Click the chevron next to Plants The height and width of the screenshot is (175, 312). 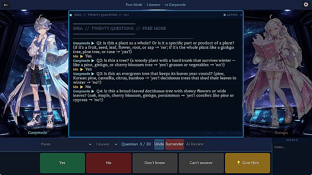(90, 144)
